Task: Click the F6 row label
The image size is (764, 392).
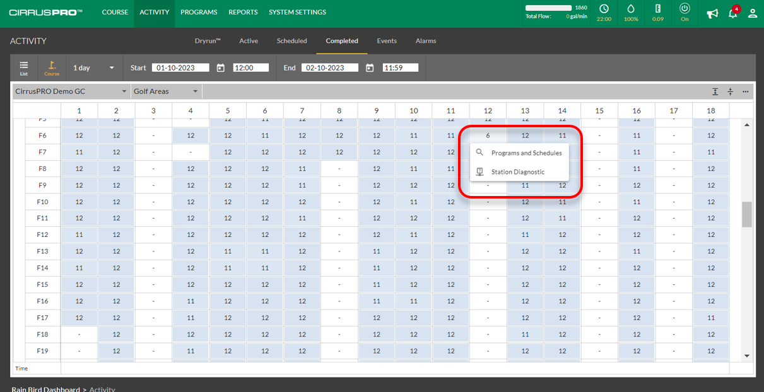Action: pos(42,135)
